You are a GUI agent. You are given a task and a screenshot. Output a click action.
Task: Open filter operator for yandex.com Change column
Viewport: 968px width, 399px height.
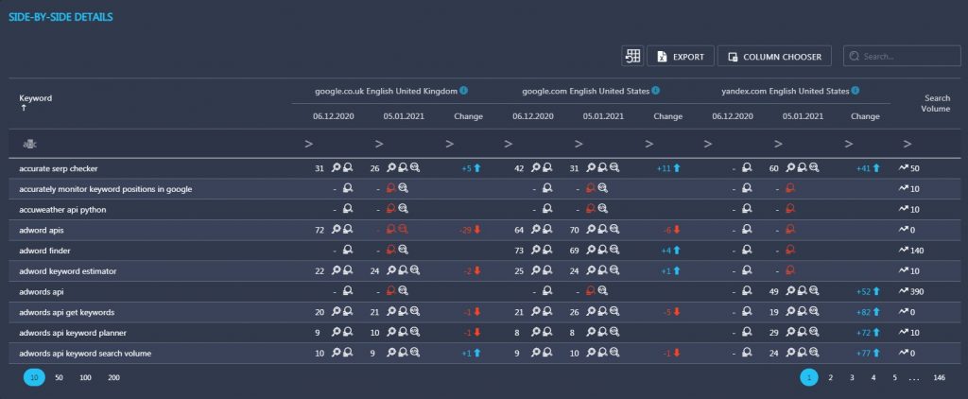click(x=848, y=144)
